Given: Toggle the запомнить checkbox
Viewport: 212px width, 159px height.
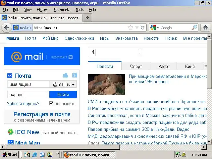Looking at the screenshot, I should coord(51,104).
